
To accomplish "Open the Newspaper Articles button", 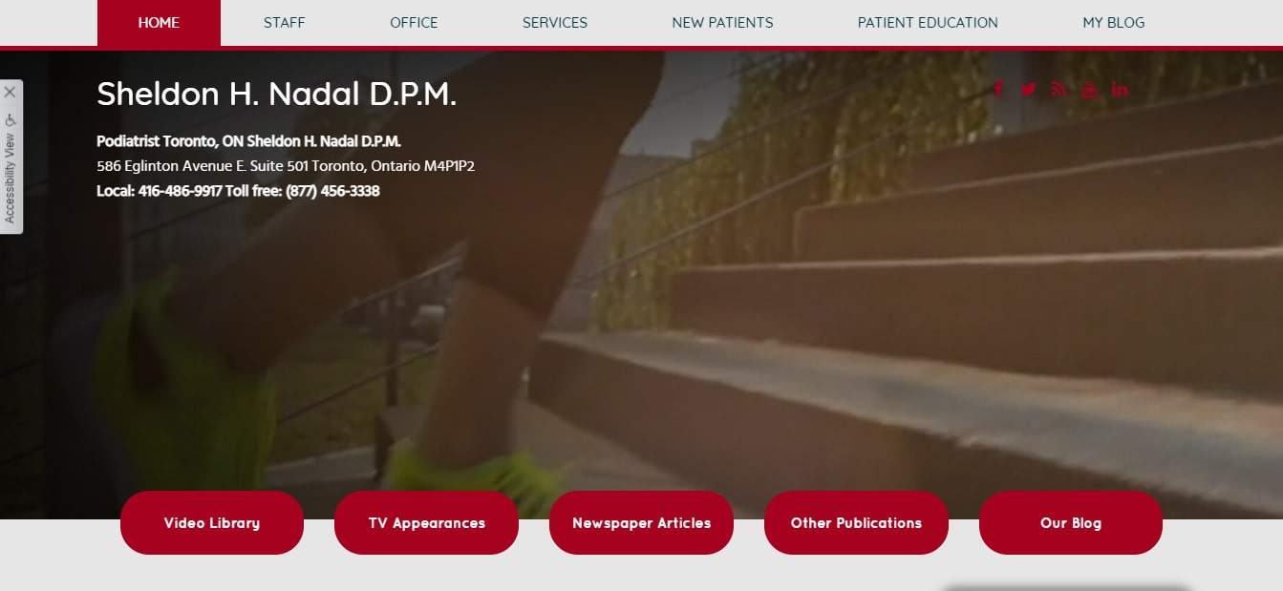I will [641, 522].
